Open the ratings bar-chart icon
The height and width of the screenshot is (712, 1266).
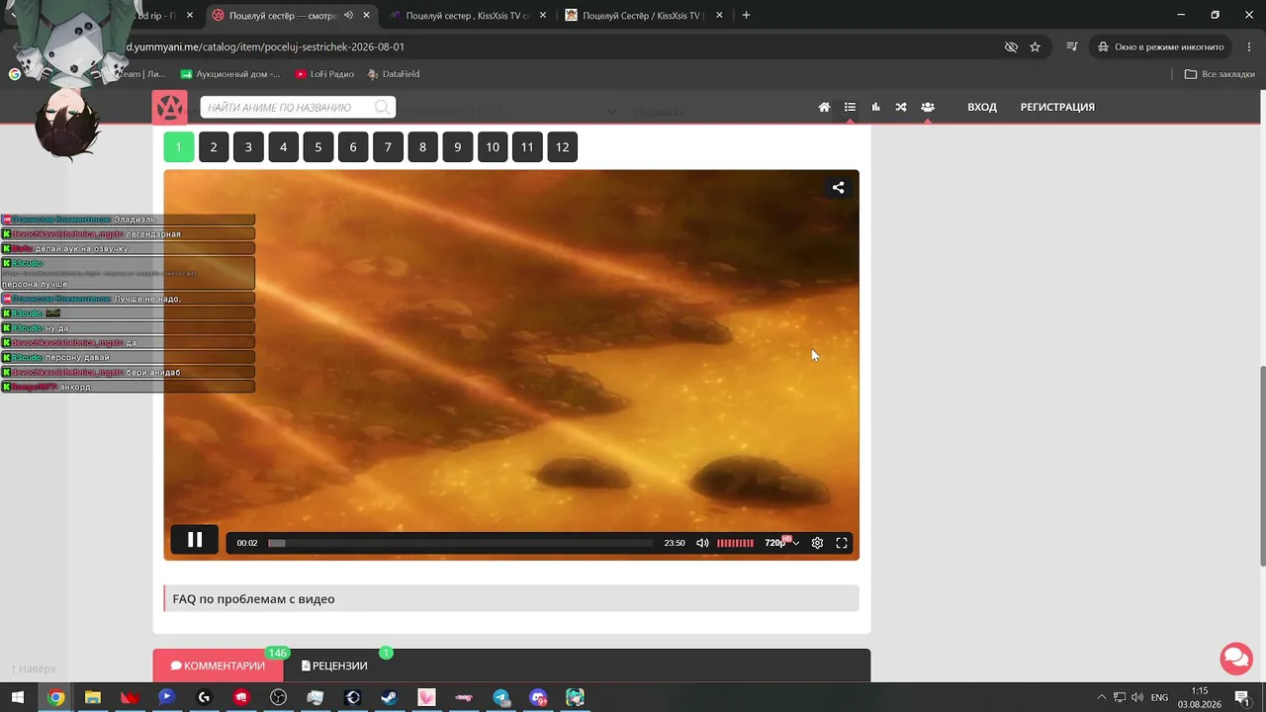tap(875, 107)
